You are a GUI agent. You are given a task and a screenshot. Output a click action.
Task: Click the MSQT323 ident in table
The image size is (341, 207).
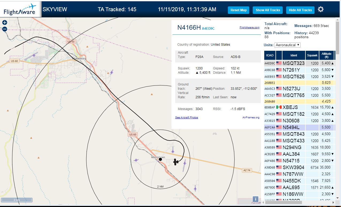coord(294,63)
